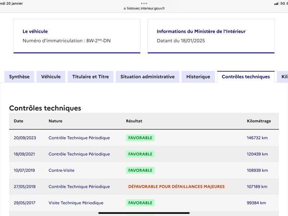Go to the Historique tab

tap(198, 77)
